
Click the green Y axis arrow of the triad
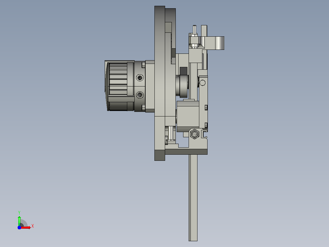(19, 221)
